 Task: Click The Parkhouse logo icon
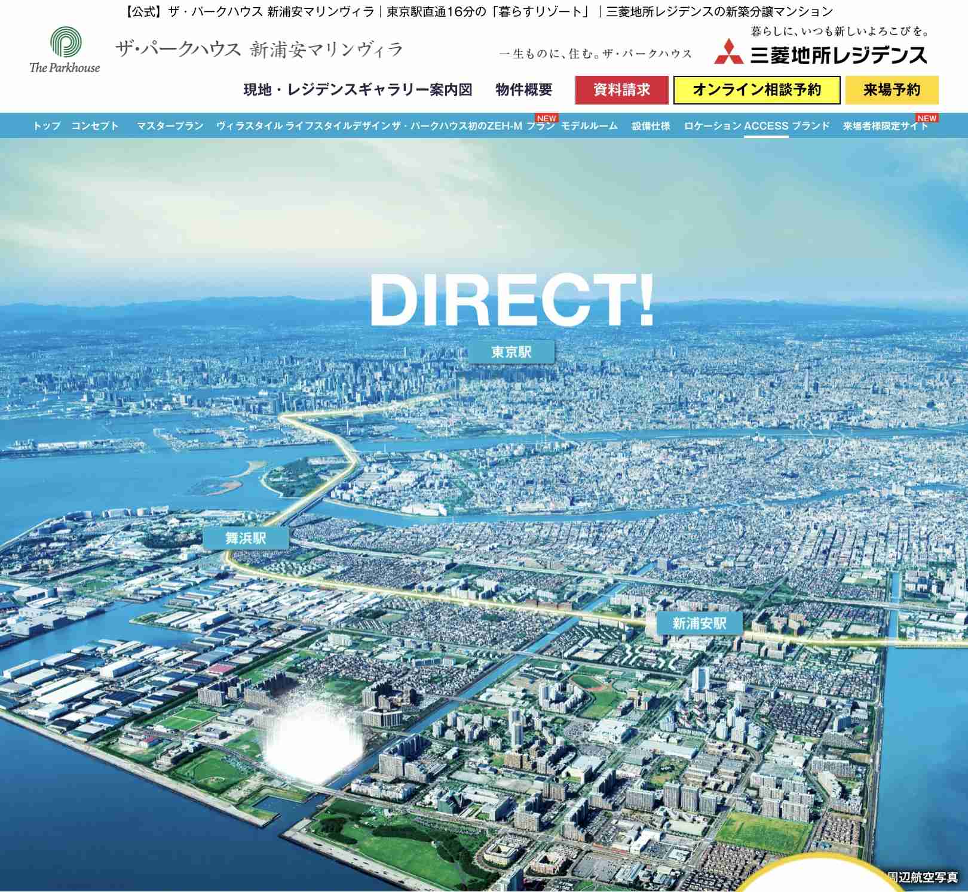coord(65,50)
